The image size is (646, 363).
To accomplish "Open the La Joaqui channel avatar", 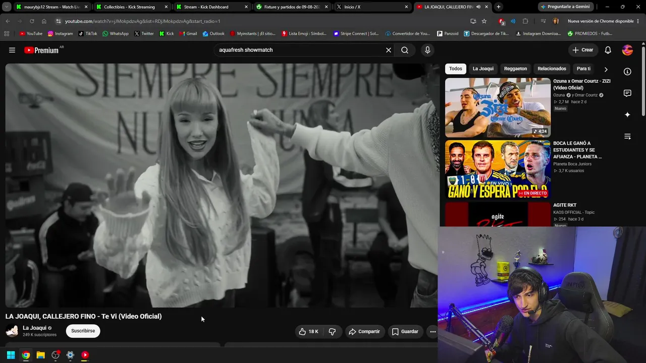I will point(12,331).
